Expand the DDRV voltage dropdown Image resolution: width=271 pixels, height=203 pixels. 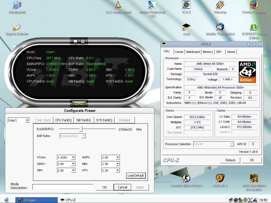click(73, 164)
